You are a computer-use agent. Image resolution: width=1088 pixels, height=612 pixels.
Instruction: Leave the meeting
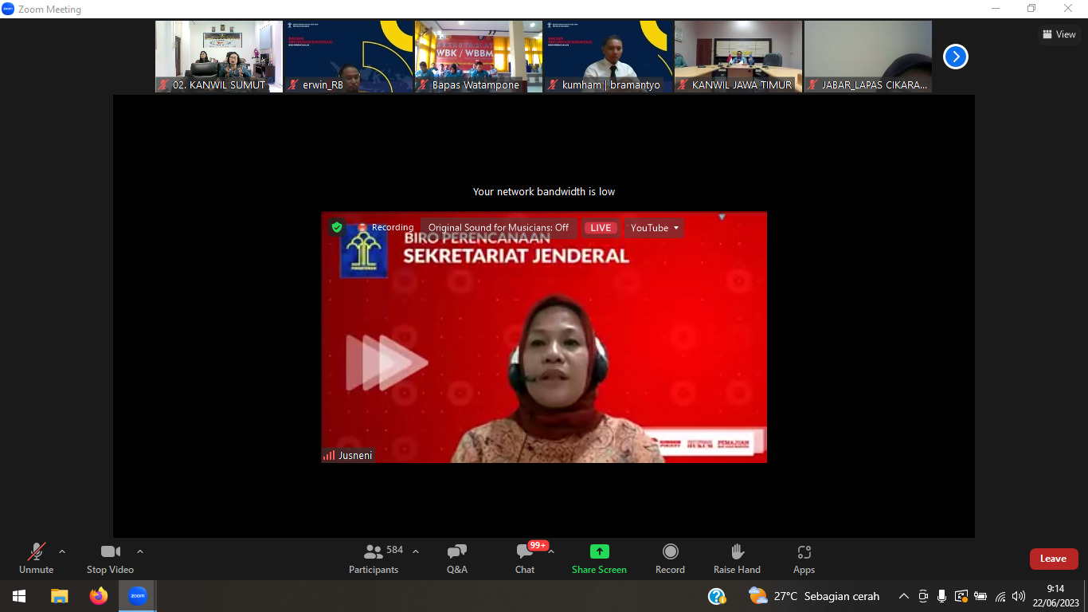point(1053,559)
